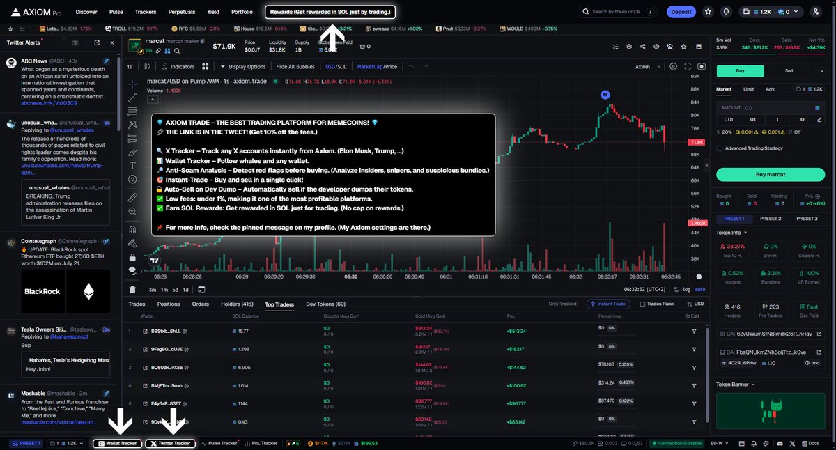Open the Perpetuals menu
The width and height of the screenshot is (836, 450).
(182, 12)
